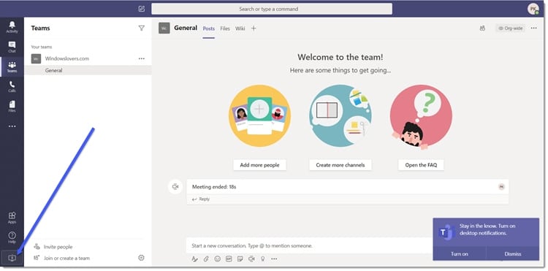Turn on desktop notifications
This screenshot has width=548, height=271.
(460, 254)
